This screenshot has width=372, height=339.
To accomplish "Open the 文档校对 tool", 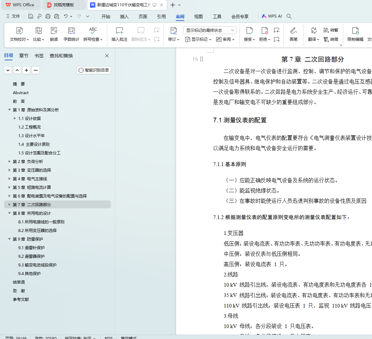I will pos(19,34).
